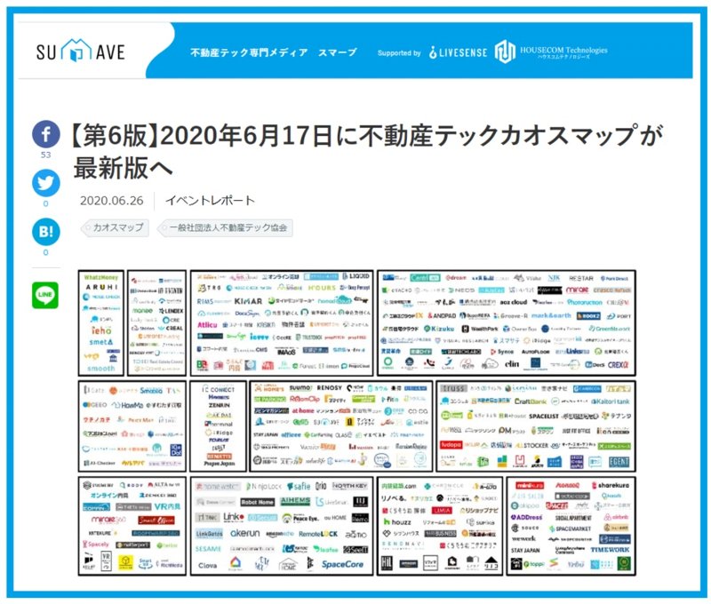This screenshot has width=711, height=604.
Task: Click the ARUHI logo in chaos map
Action: [x=101, y=287]
